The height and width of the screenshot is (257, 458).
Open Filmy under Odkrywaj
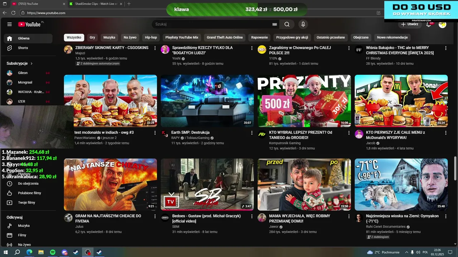click(28, 235)
